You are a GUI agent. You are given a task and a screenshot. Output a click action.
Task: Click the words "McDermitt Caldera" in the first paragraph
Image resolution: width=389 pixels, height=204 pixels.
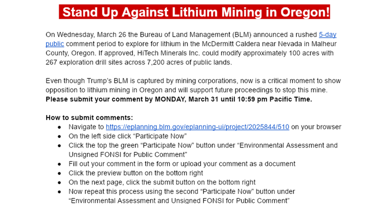[248, 44]
